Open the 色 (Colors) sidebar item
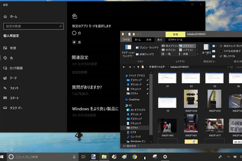The image size is (242, 161). (x=8, y=58)
